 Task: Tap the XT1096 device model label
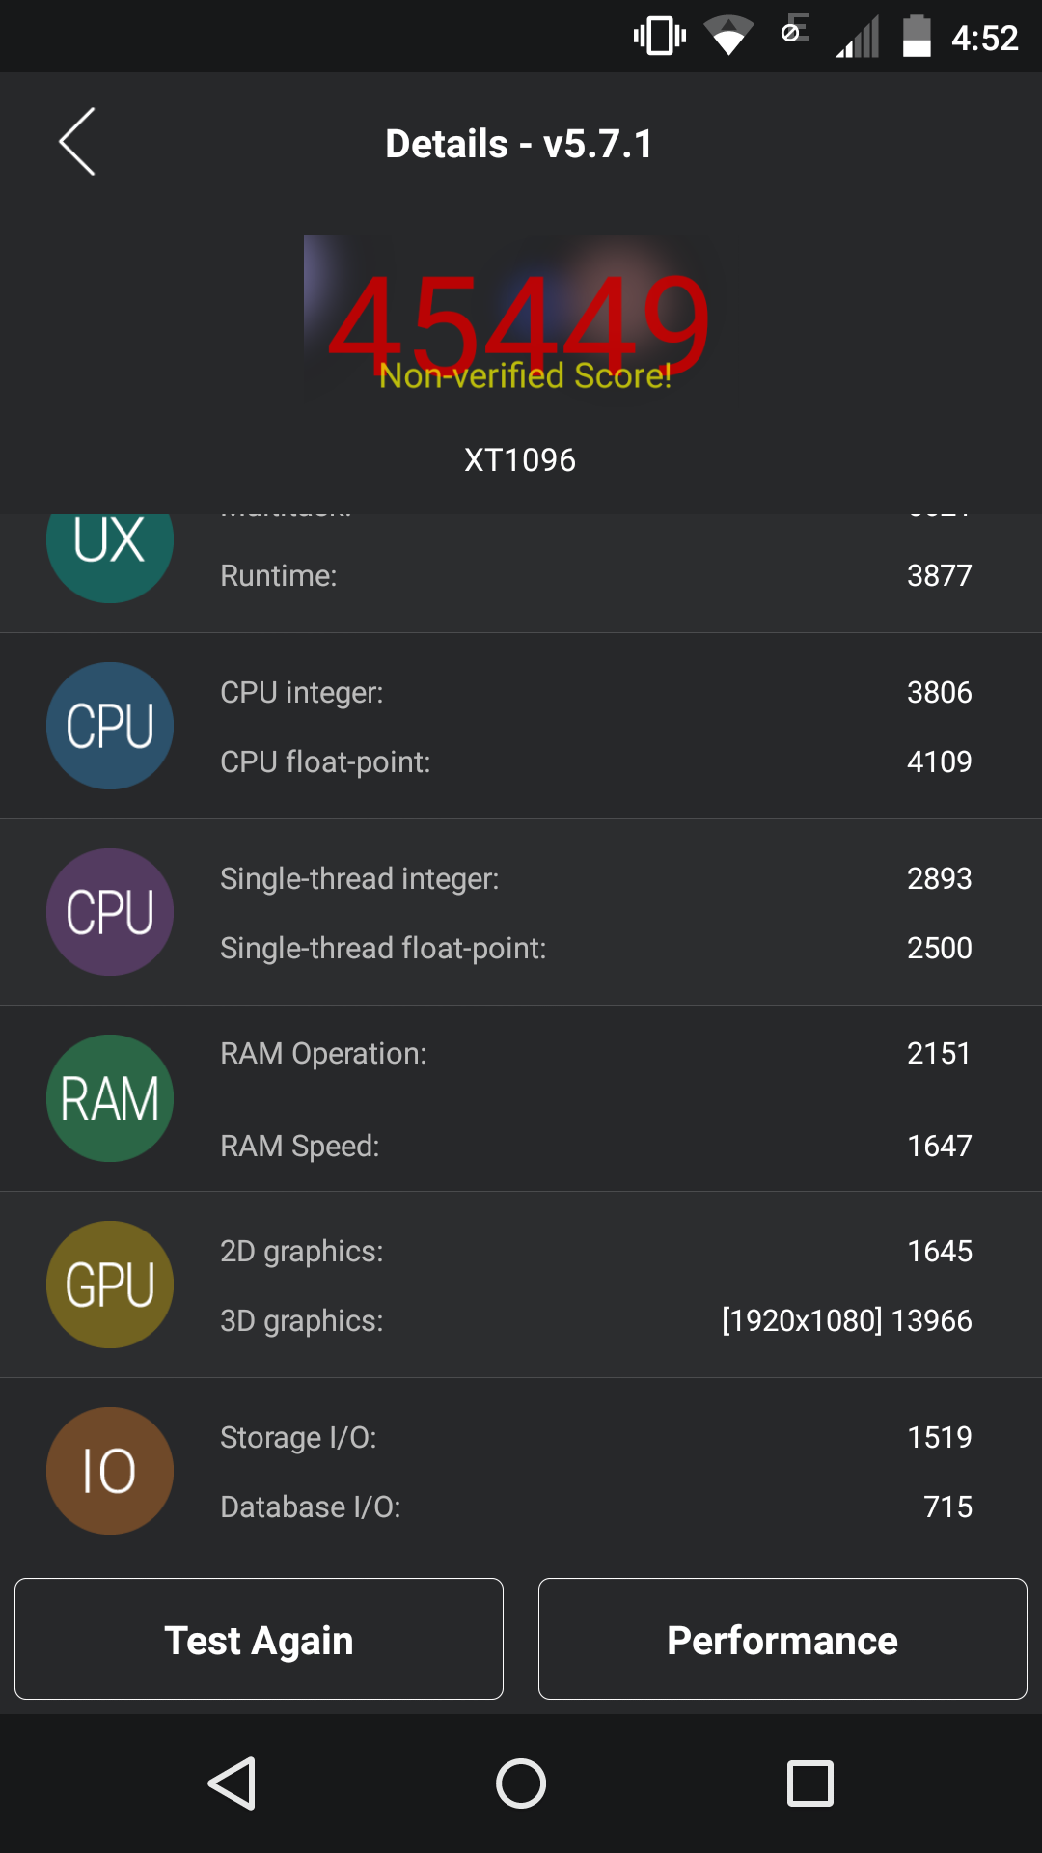point(520,460)
